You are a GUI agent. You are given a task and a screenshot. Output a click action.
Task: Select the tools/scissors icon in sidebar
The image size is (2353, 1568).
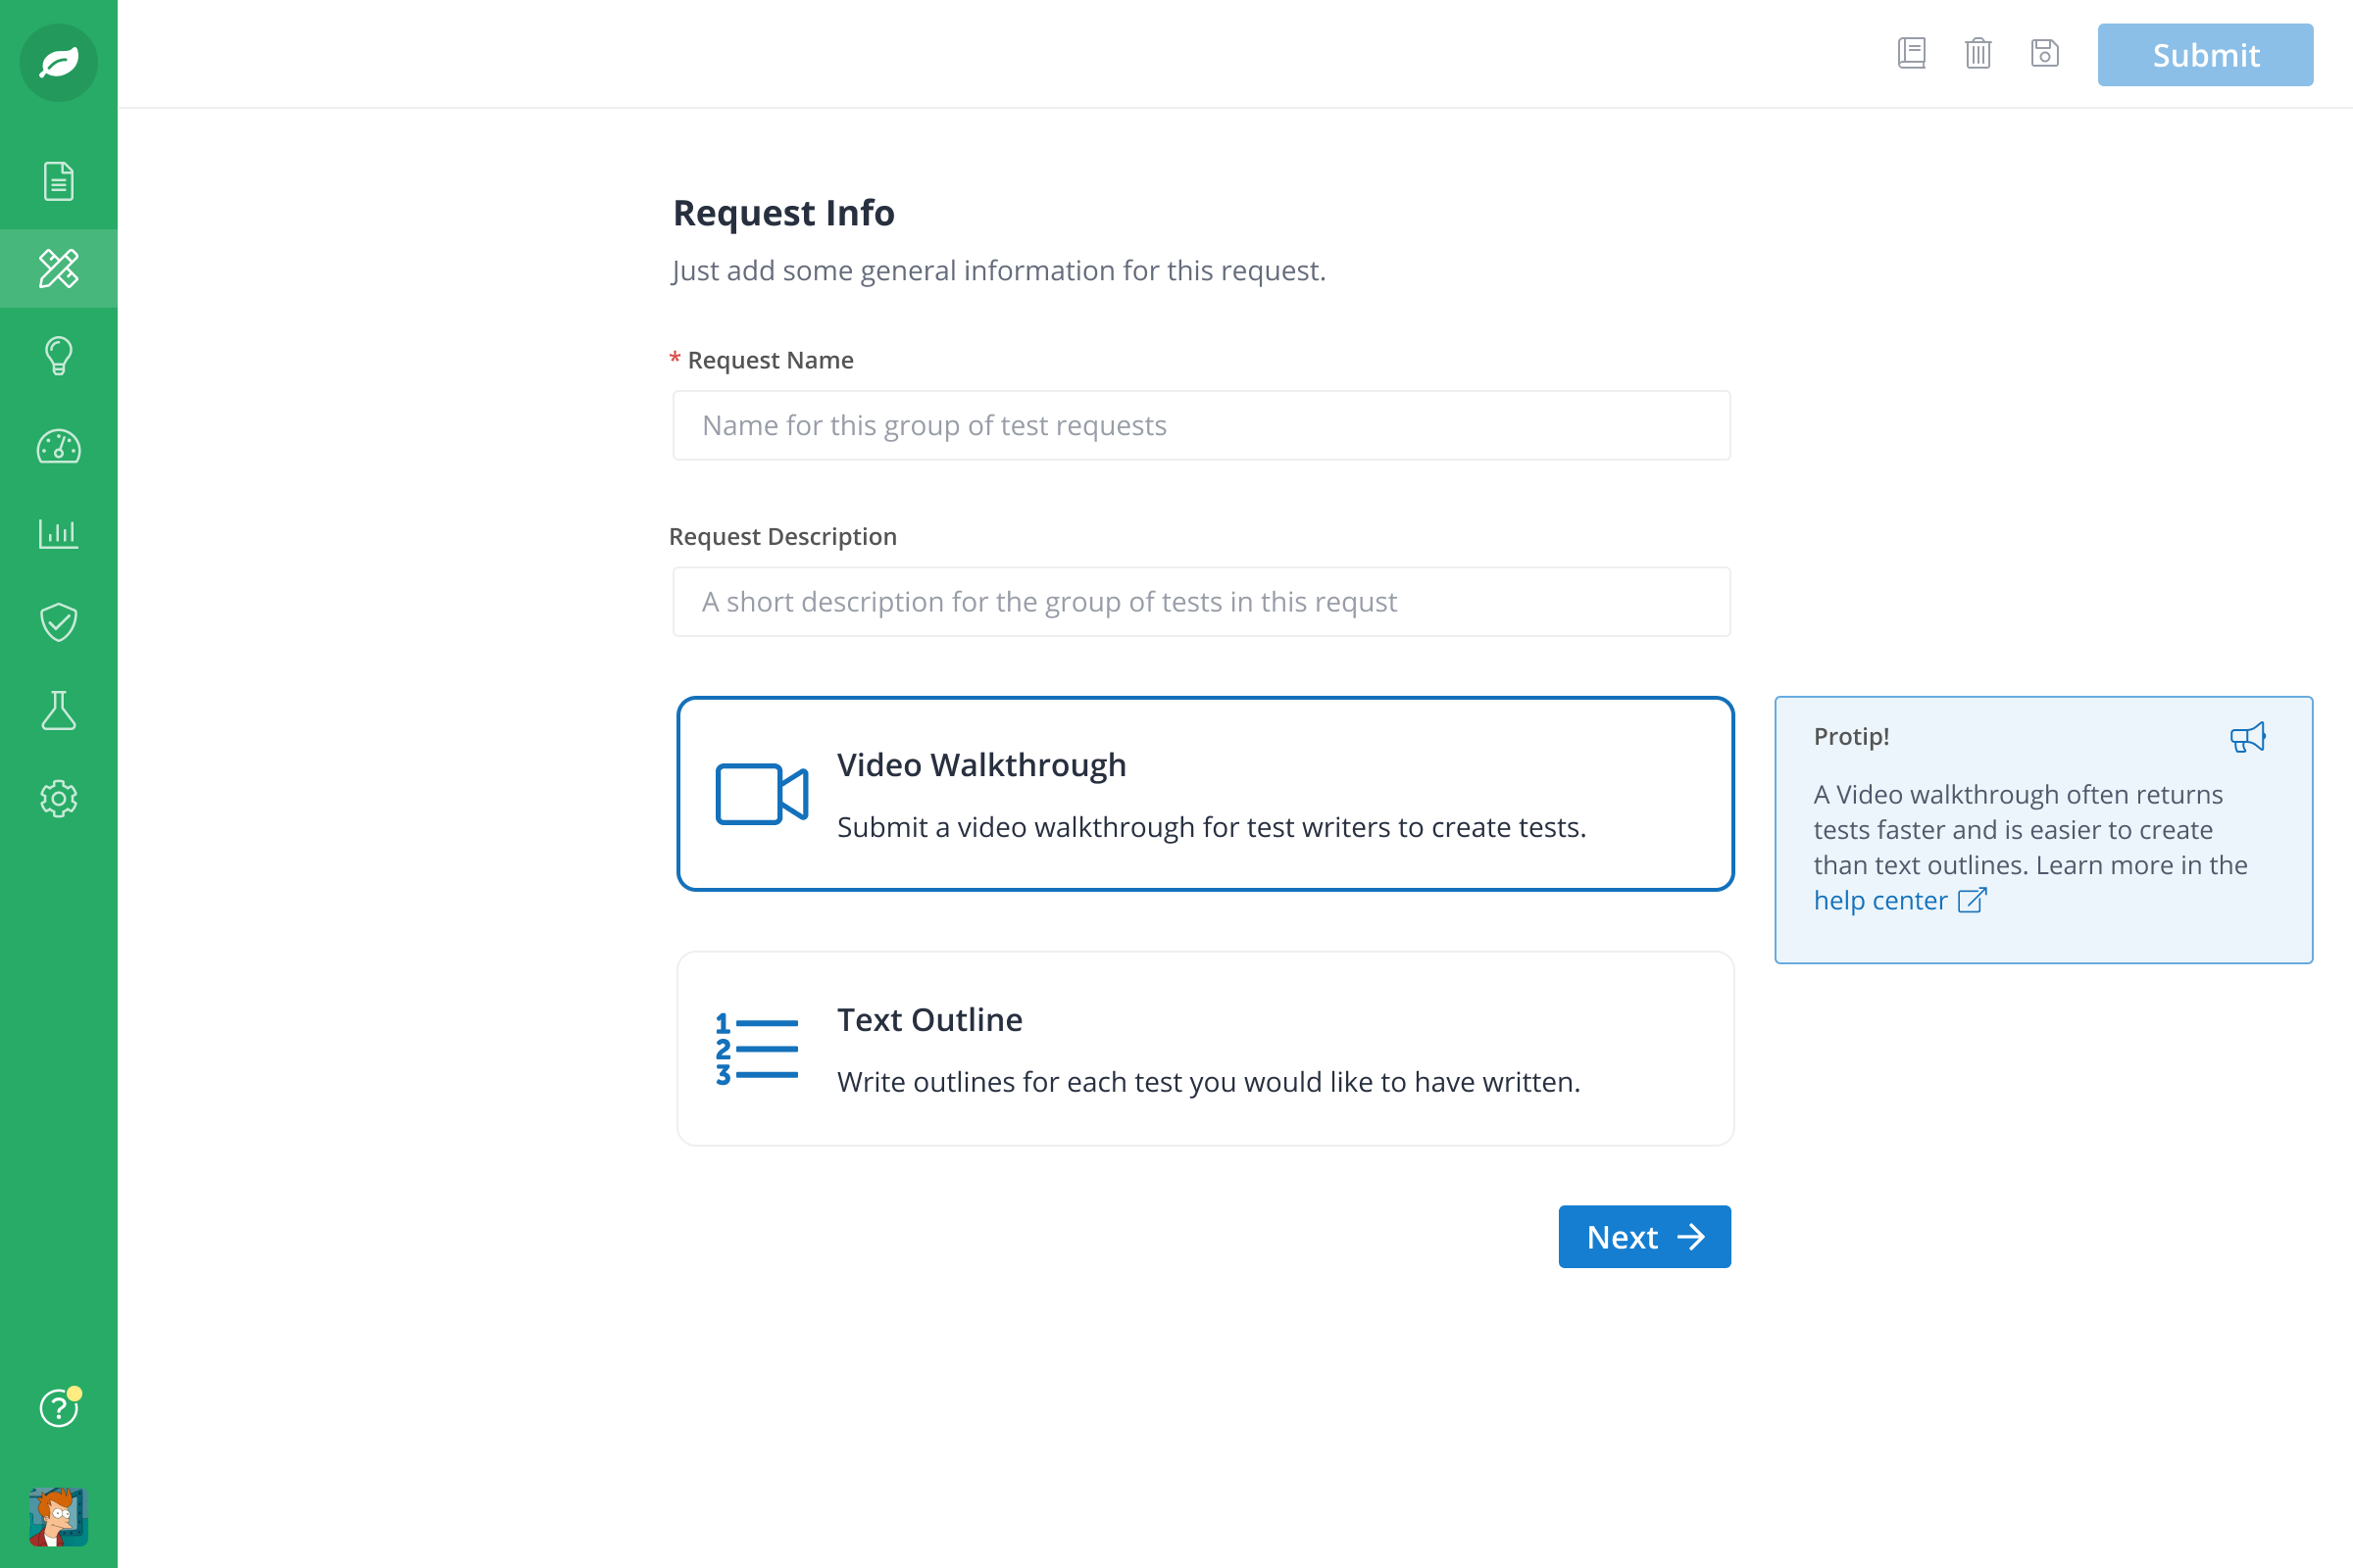pyautogui.click(x=58, y=268)
